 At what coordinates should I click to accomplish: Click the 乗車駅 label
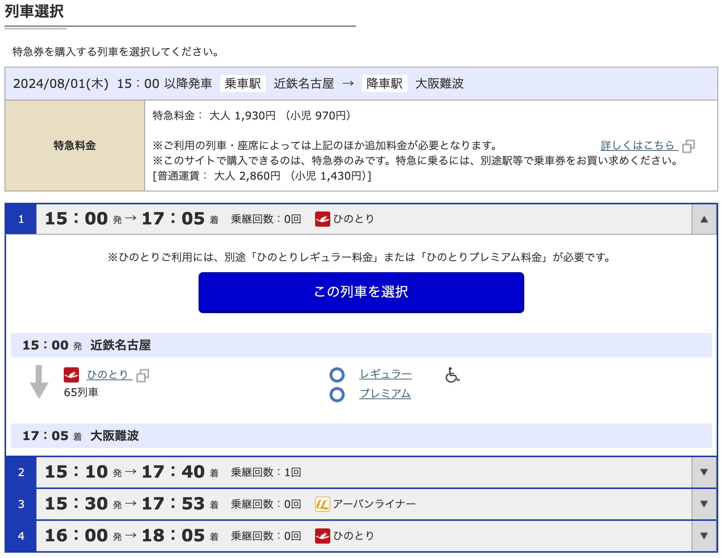(243, 83)
